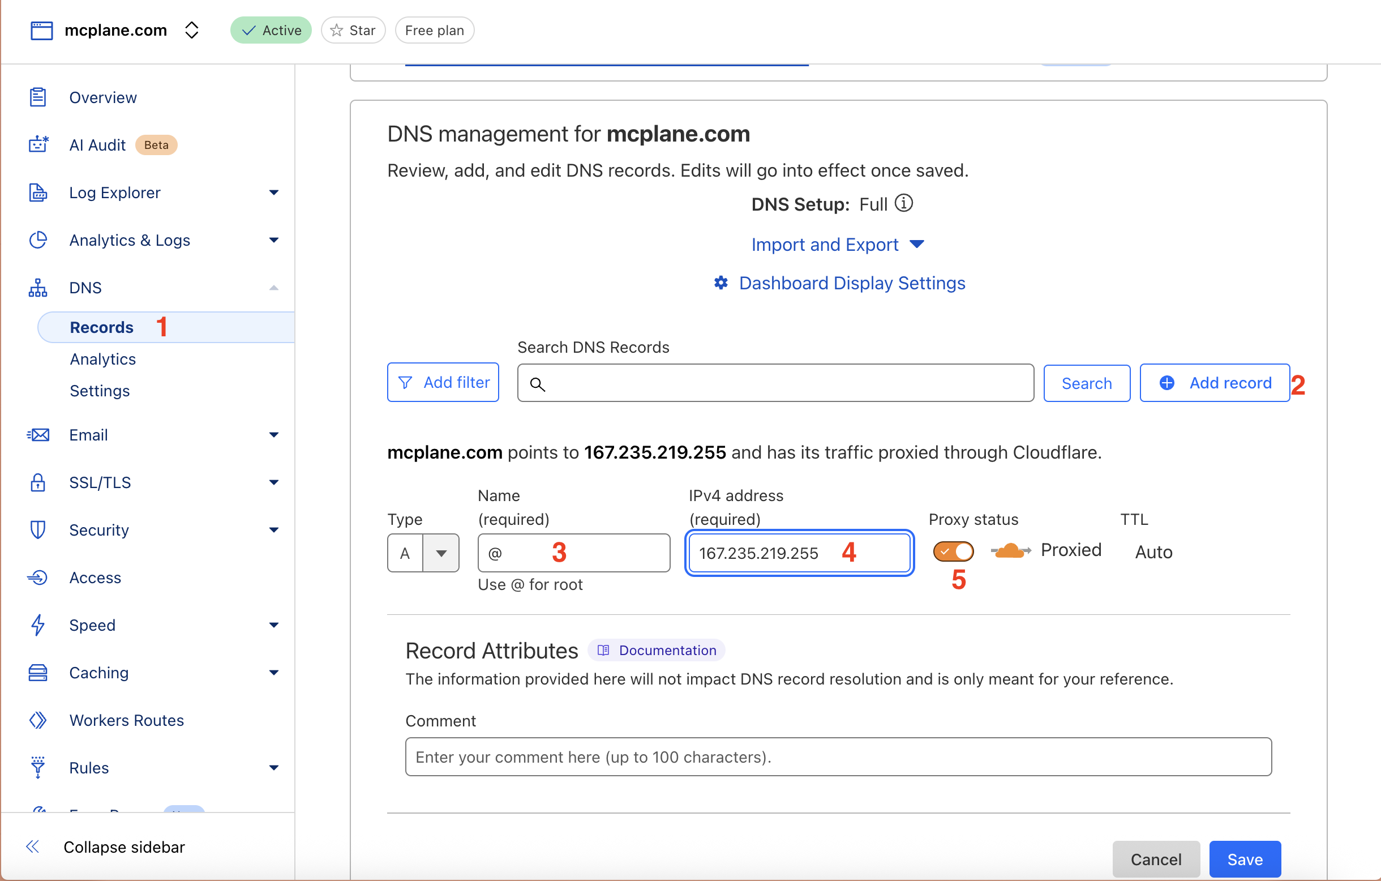Focus the Search DNS Records field
This screenshot has height=881, width=1381.
coord(775,383)
